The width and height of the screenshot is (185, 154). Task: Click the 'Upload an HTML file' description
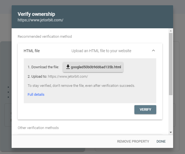101,51
